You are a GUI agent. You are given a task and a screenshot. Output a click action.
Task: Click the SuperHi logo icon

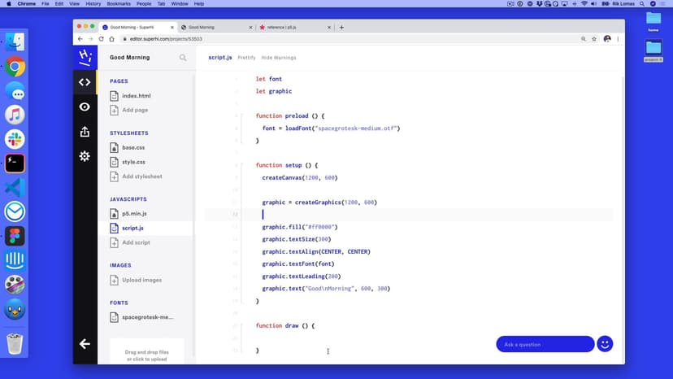click(85, 57)
